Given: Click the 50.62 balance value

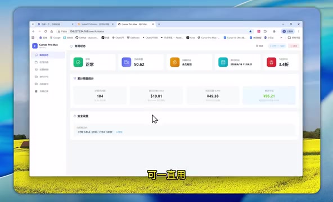Looking at the screenshot, I should pyautogui.click(x=139, y=65).
